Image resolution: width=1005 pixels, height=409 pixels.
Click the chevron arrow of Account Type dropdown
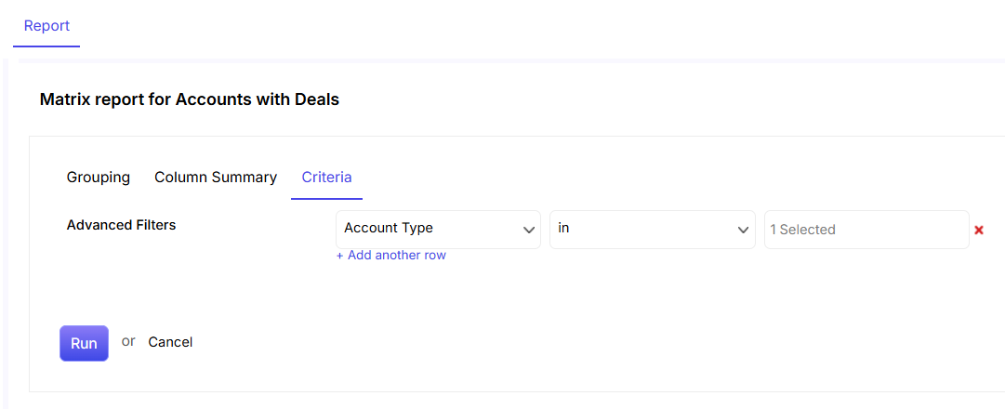pos(529,230)
